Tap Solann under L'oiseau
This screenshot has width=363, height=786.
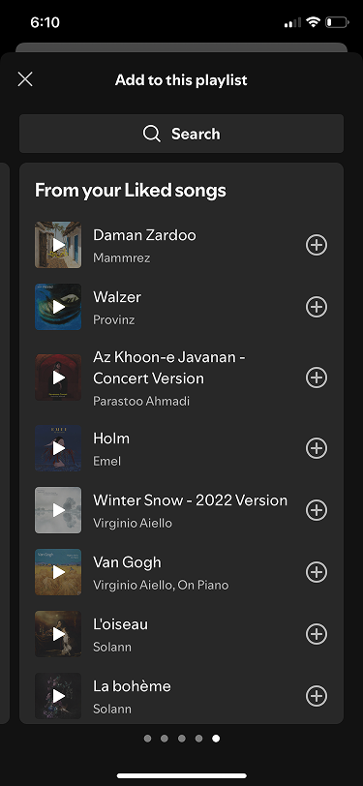(112, 648)
